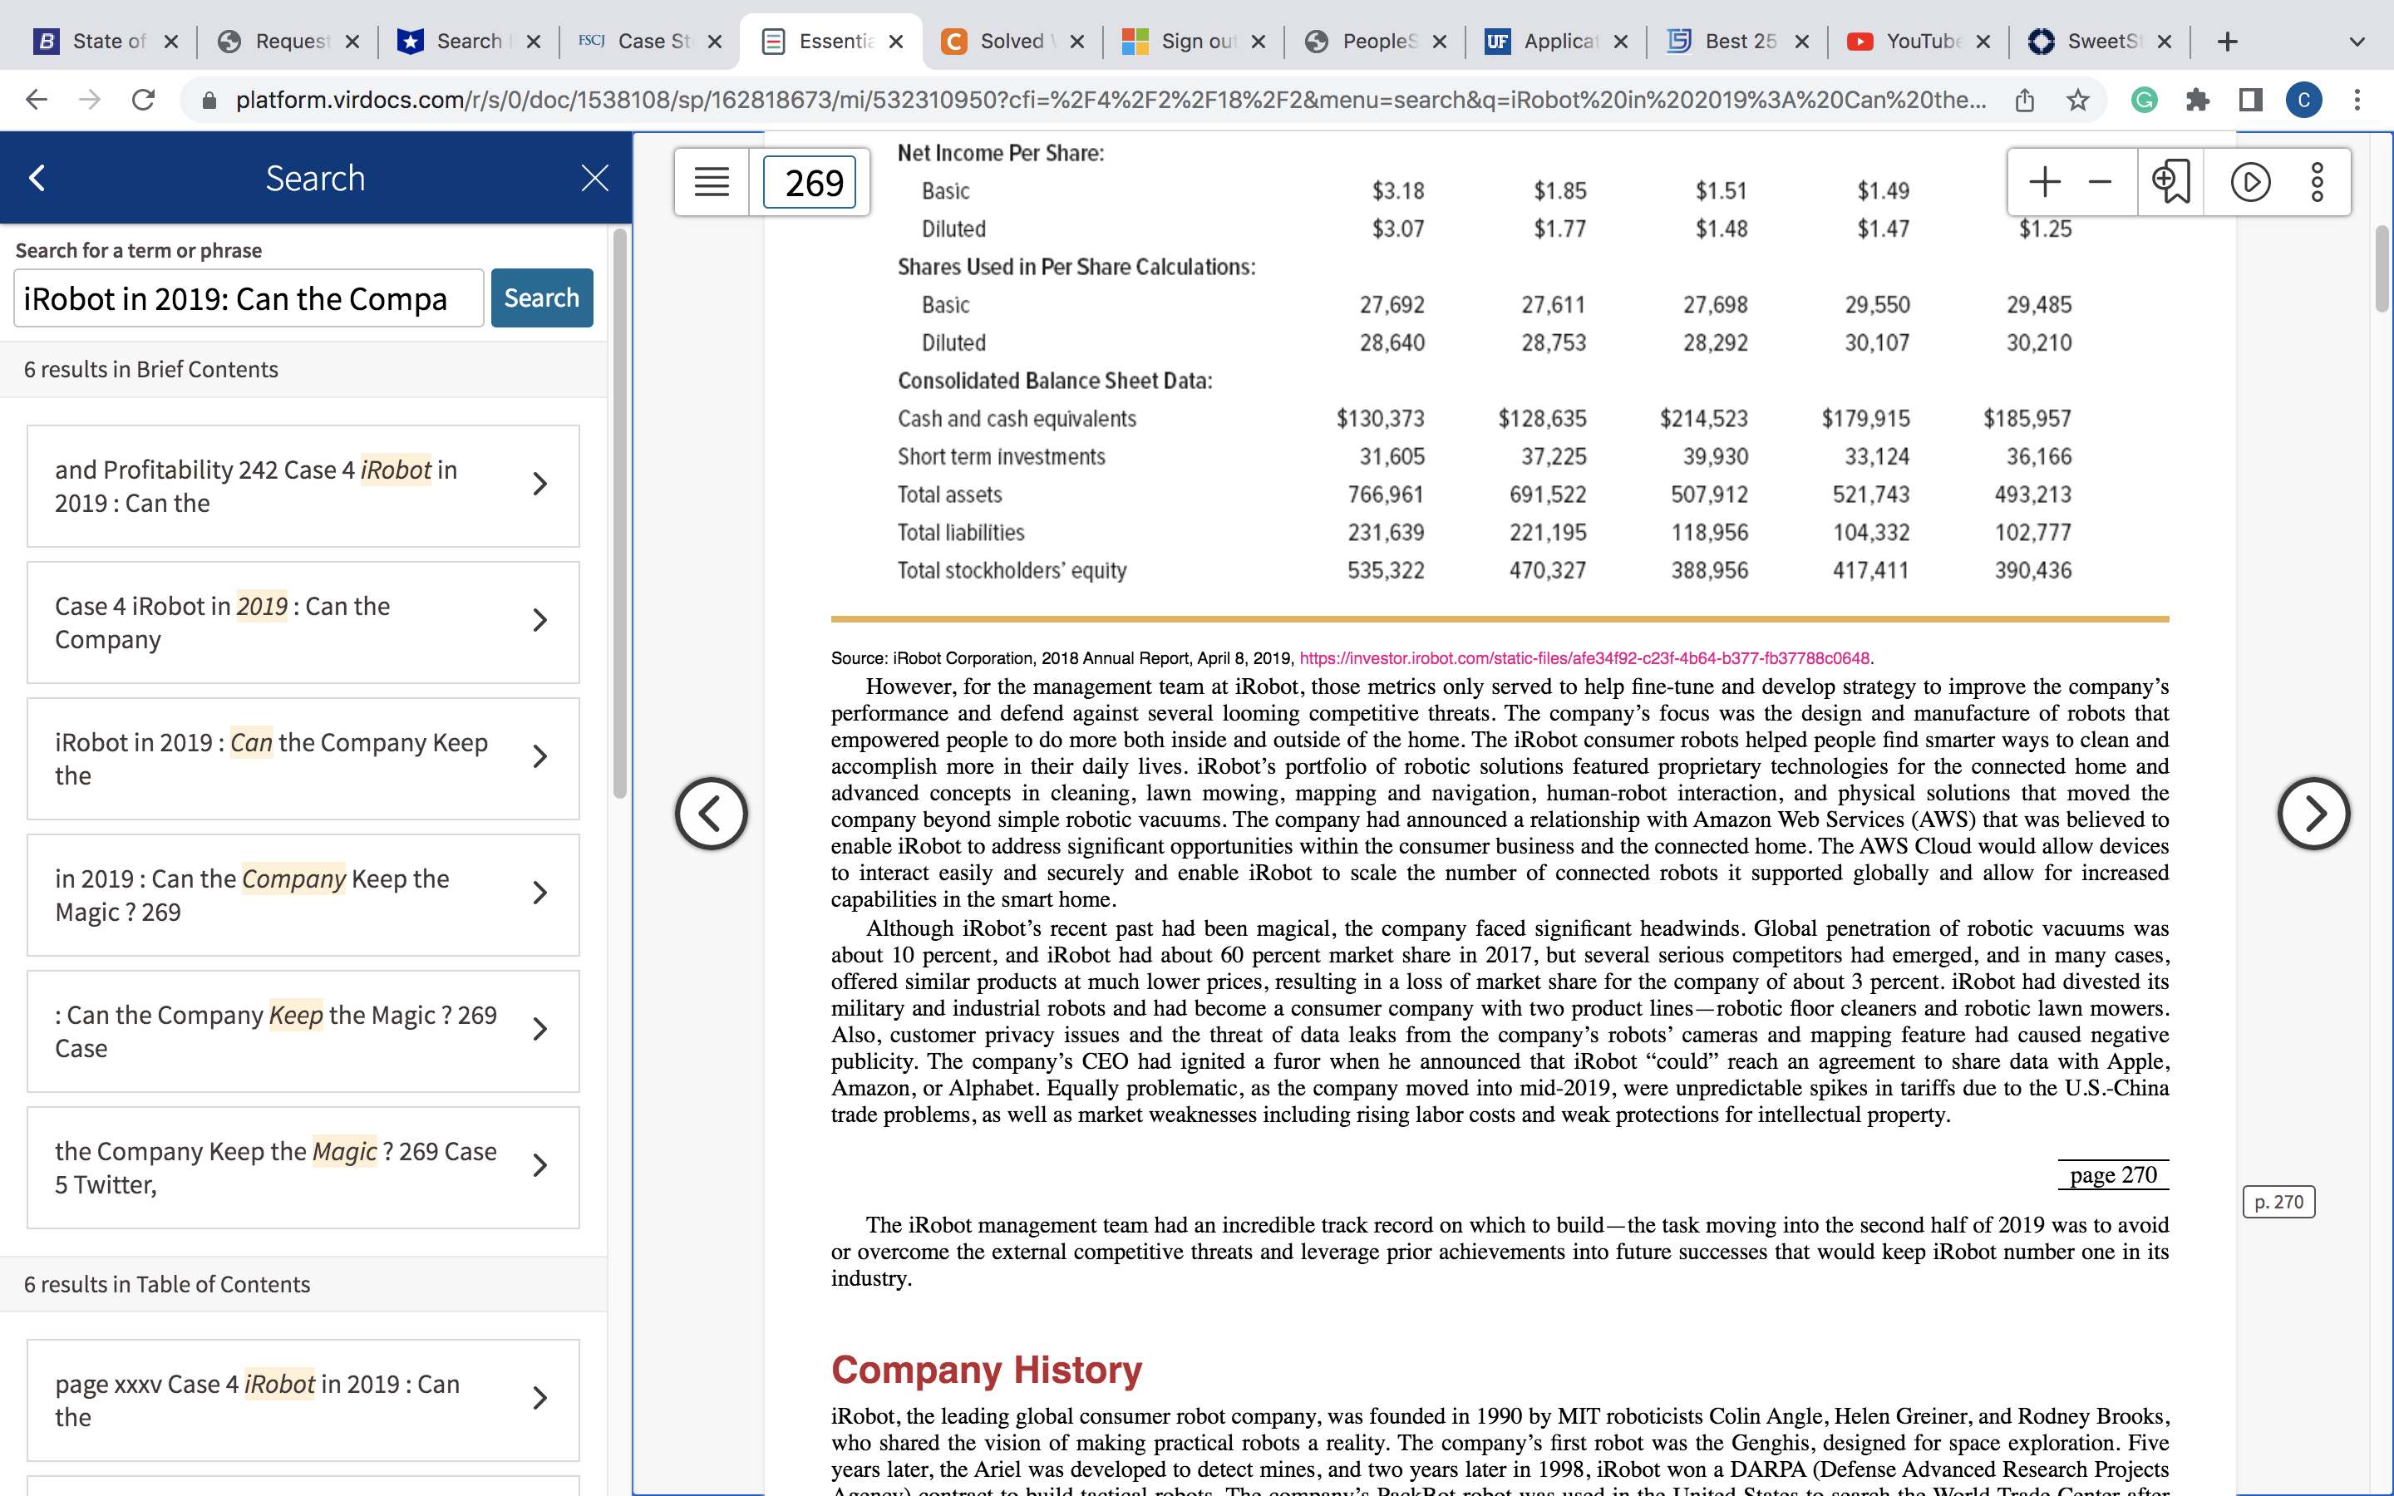Open result 'the Company Keep the Magic ? 269 Case 5 Twitter'
Image resolution: width=2394 pixels, height=1496 pixels.
303,1168
